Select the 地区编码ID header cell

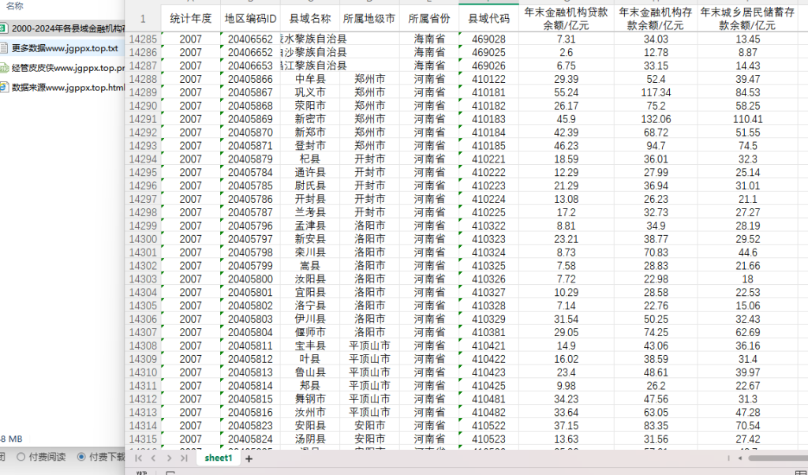250,19
